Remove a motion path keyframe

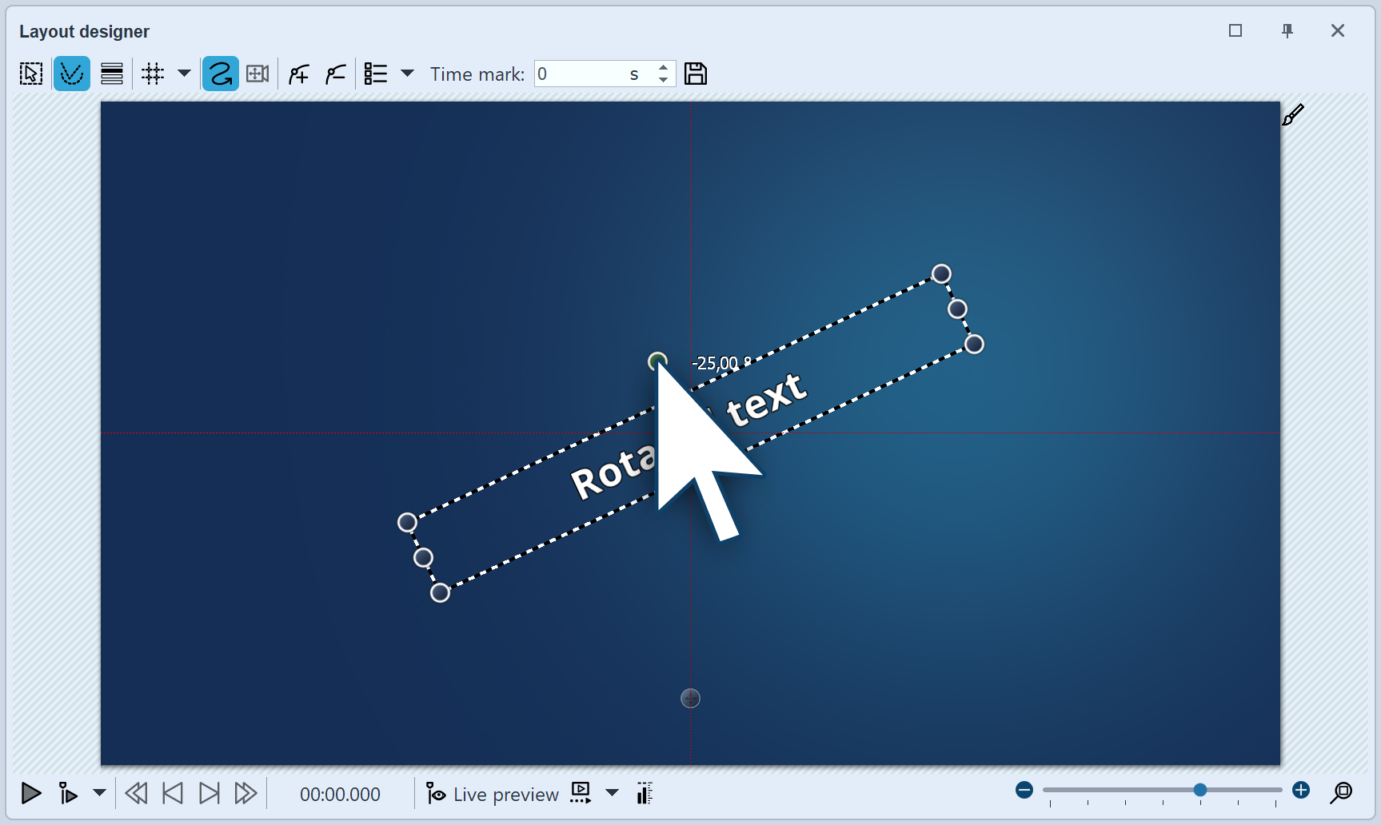[334, 73]
